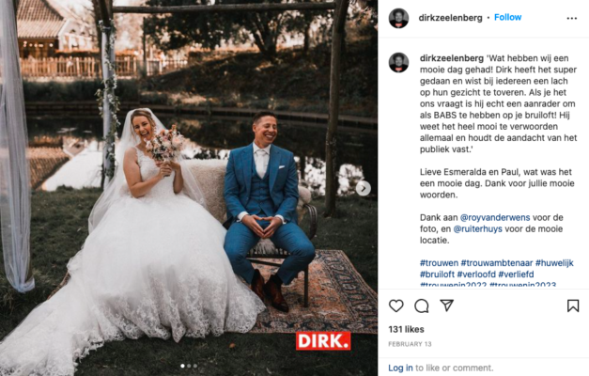This screenshot has height=376, width=589.
Task: Open #huwelijk hashtag
Action: (554, 263)
